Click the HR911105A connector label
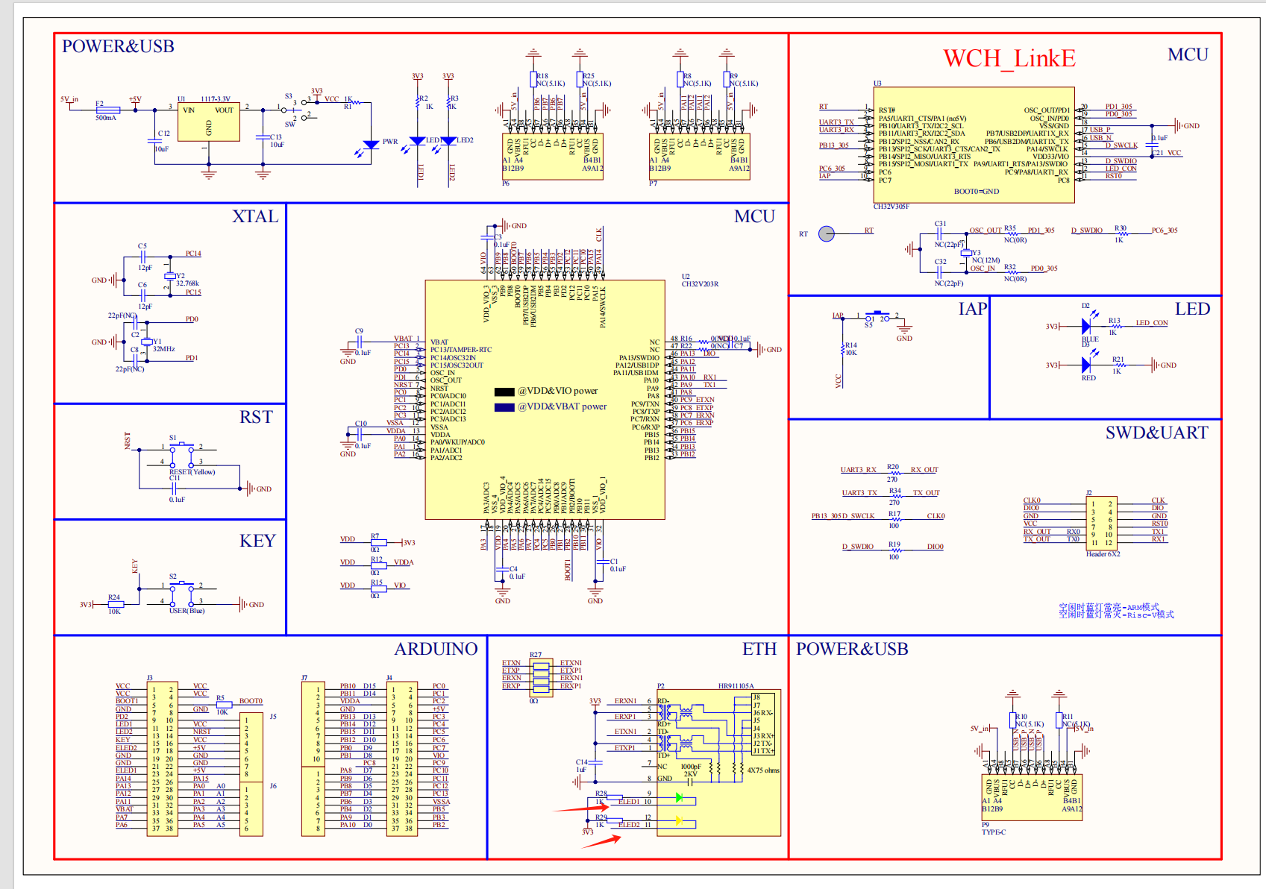This screenshot has width=1266, height=889. tap(736, 686)
